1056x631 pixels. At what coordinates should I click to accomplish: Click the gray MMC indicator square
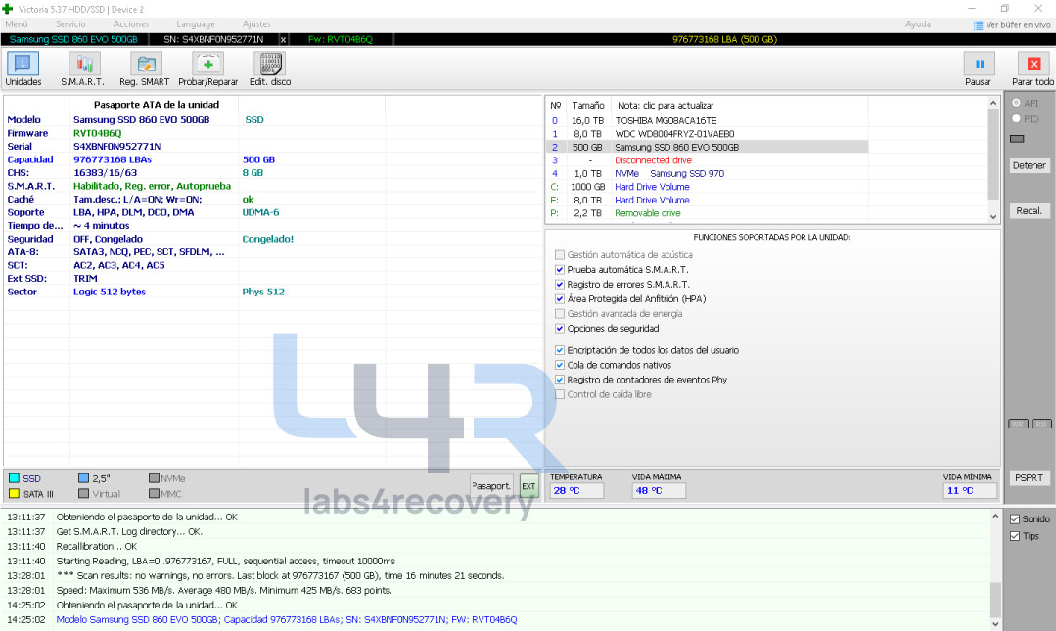(155, 494)
